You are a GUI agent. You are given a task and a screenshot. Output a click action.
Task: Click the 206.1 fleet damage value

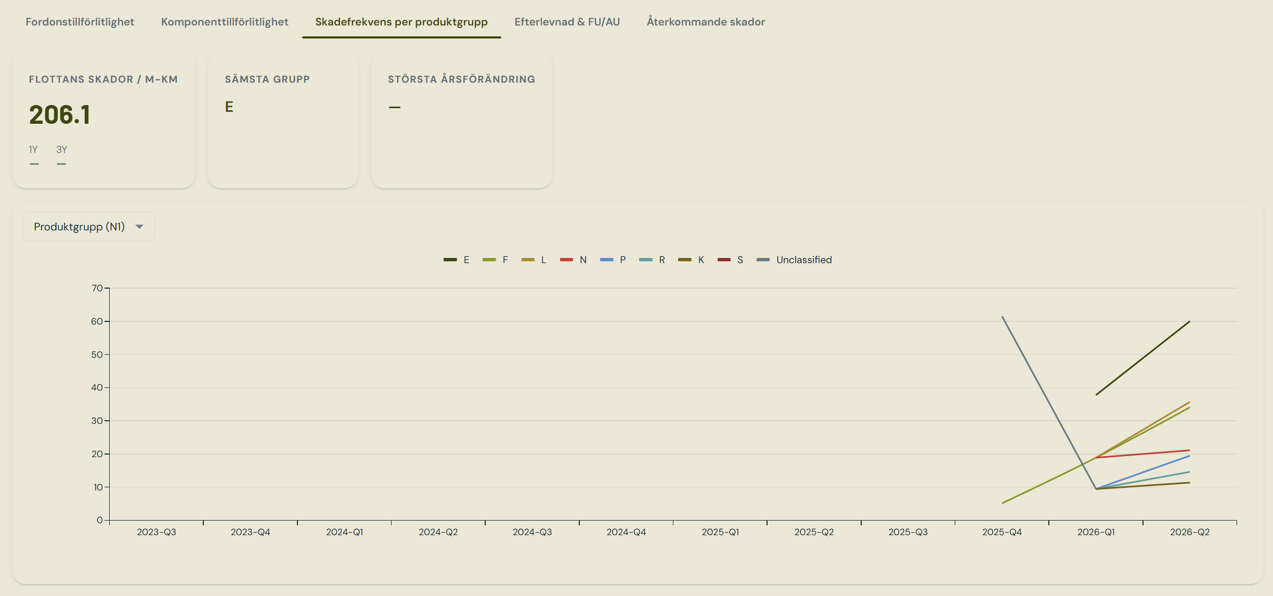pos(60,115)
